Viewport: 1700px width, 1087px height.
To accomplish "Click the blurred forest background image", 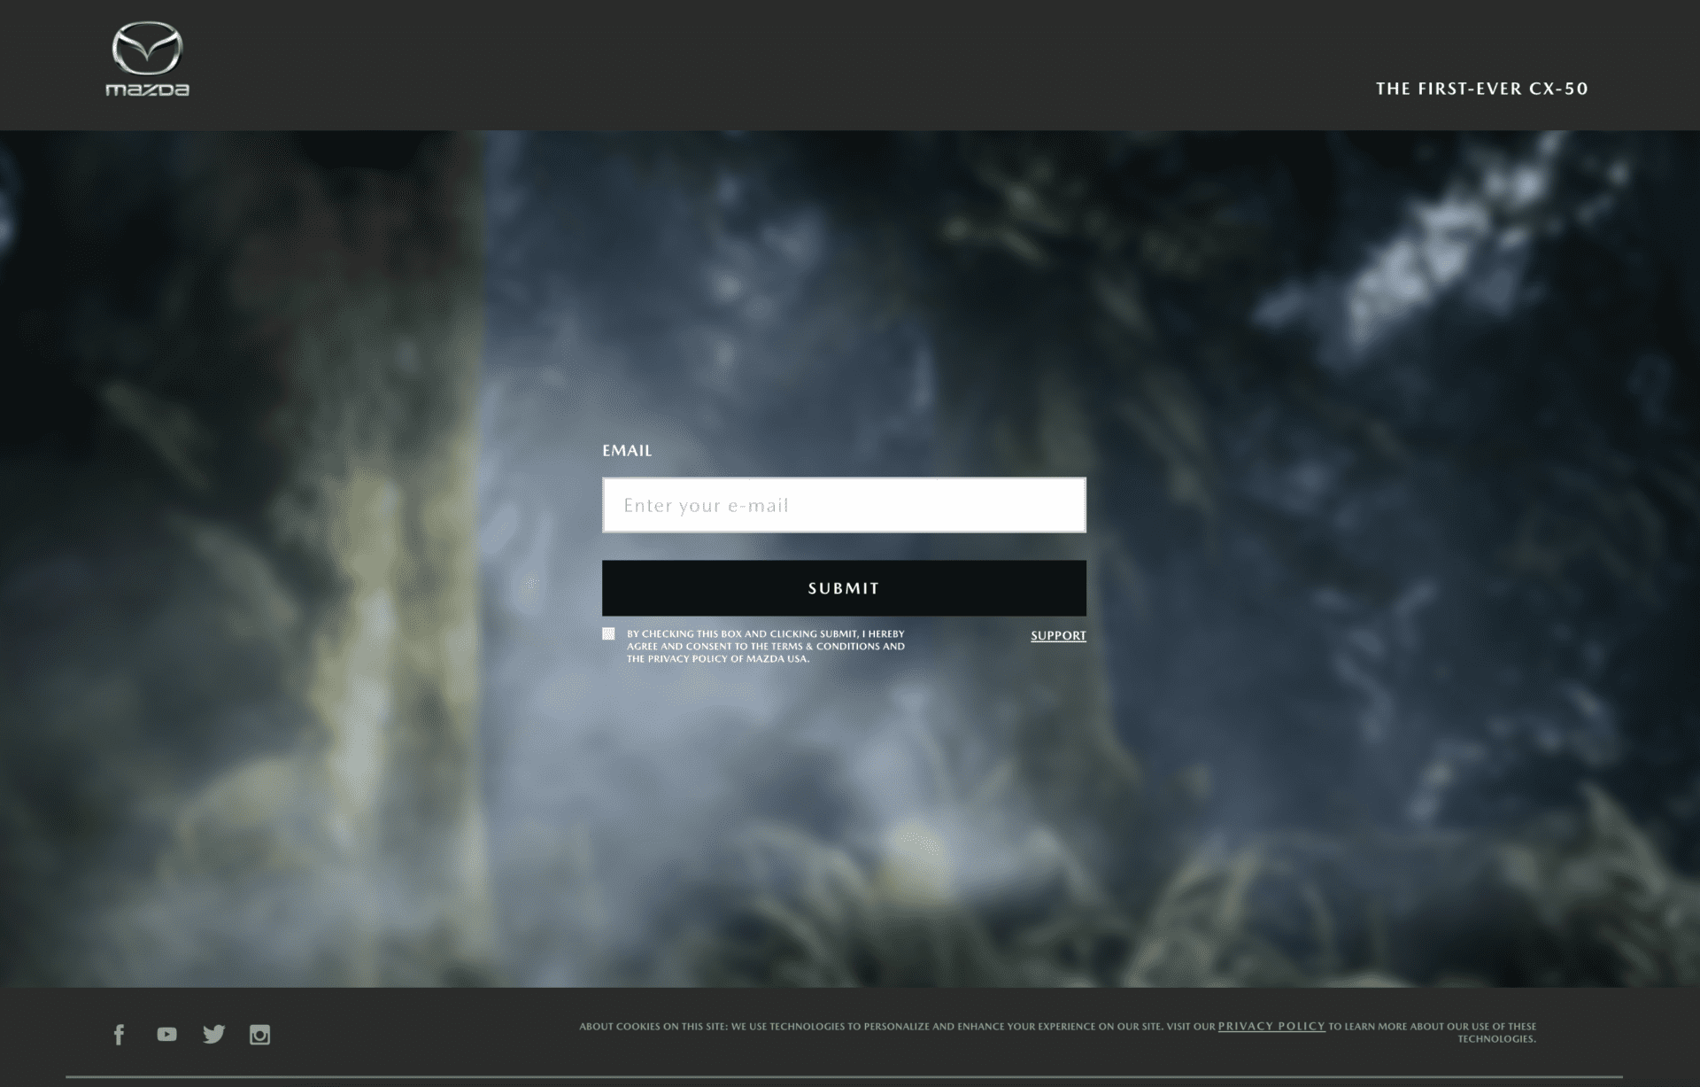I will [x=1328, y=576].
